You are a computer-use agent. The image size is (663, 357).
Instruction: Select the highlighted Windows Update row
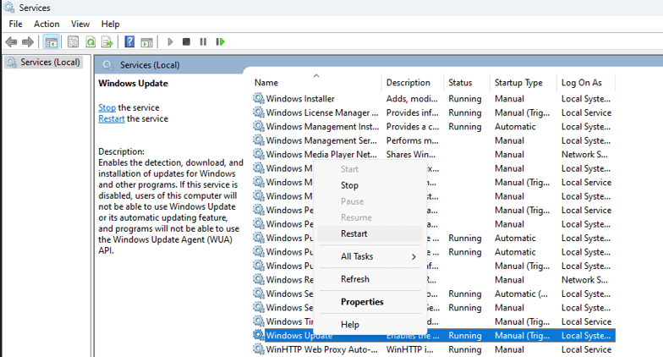(433, 335)
